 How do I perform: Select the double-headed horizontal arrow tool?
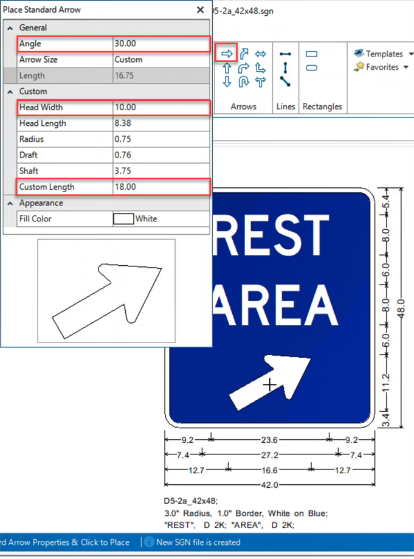pos(260,54)
